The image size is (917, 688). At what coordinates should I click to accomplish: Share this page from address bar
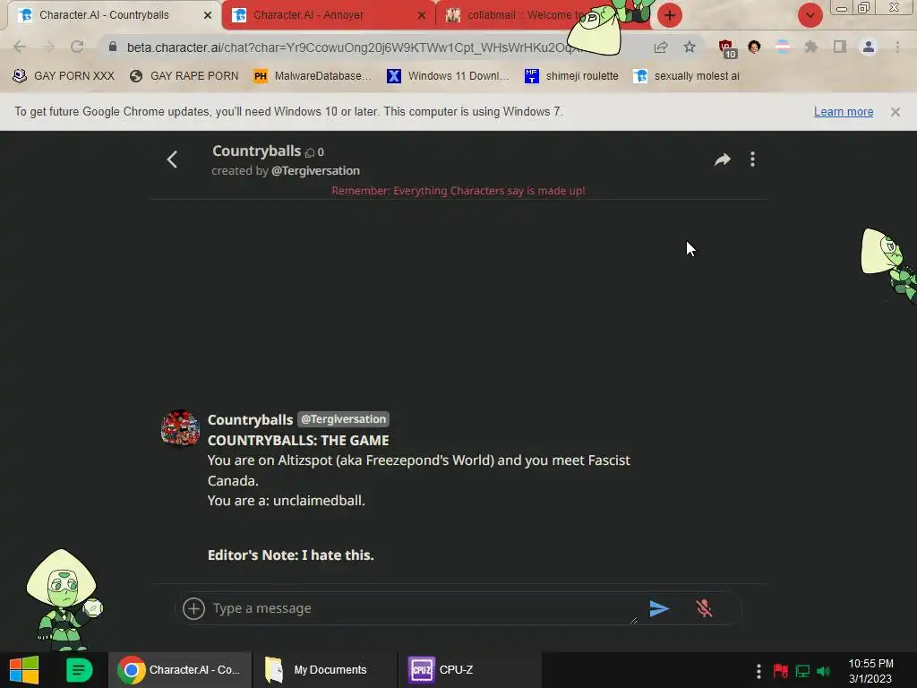(x=661, y=47)
